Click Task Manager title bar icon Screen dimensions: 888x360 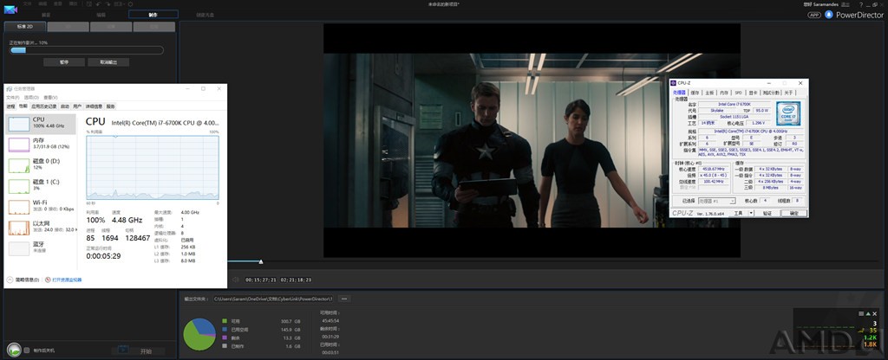click(9, 89)
